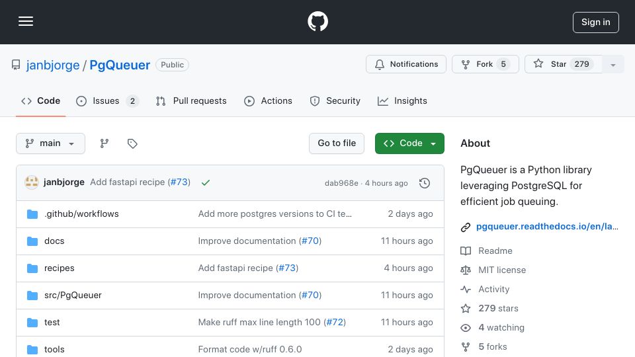Image resolution: width=635 pixels, height=357 pixels.
Task: Open the main branch selector dropdown
Action: [x=51, y=143]
